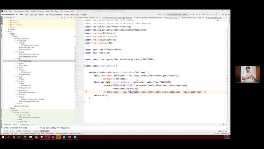Select PriceData class under domain package
Viewport: 264px width, 149px height.
point(25,65)
